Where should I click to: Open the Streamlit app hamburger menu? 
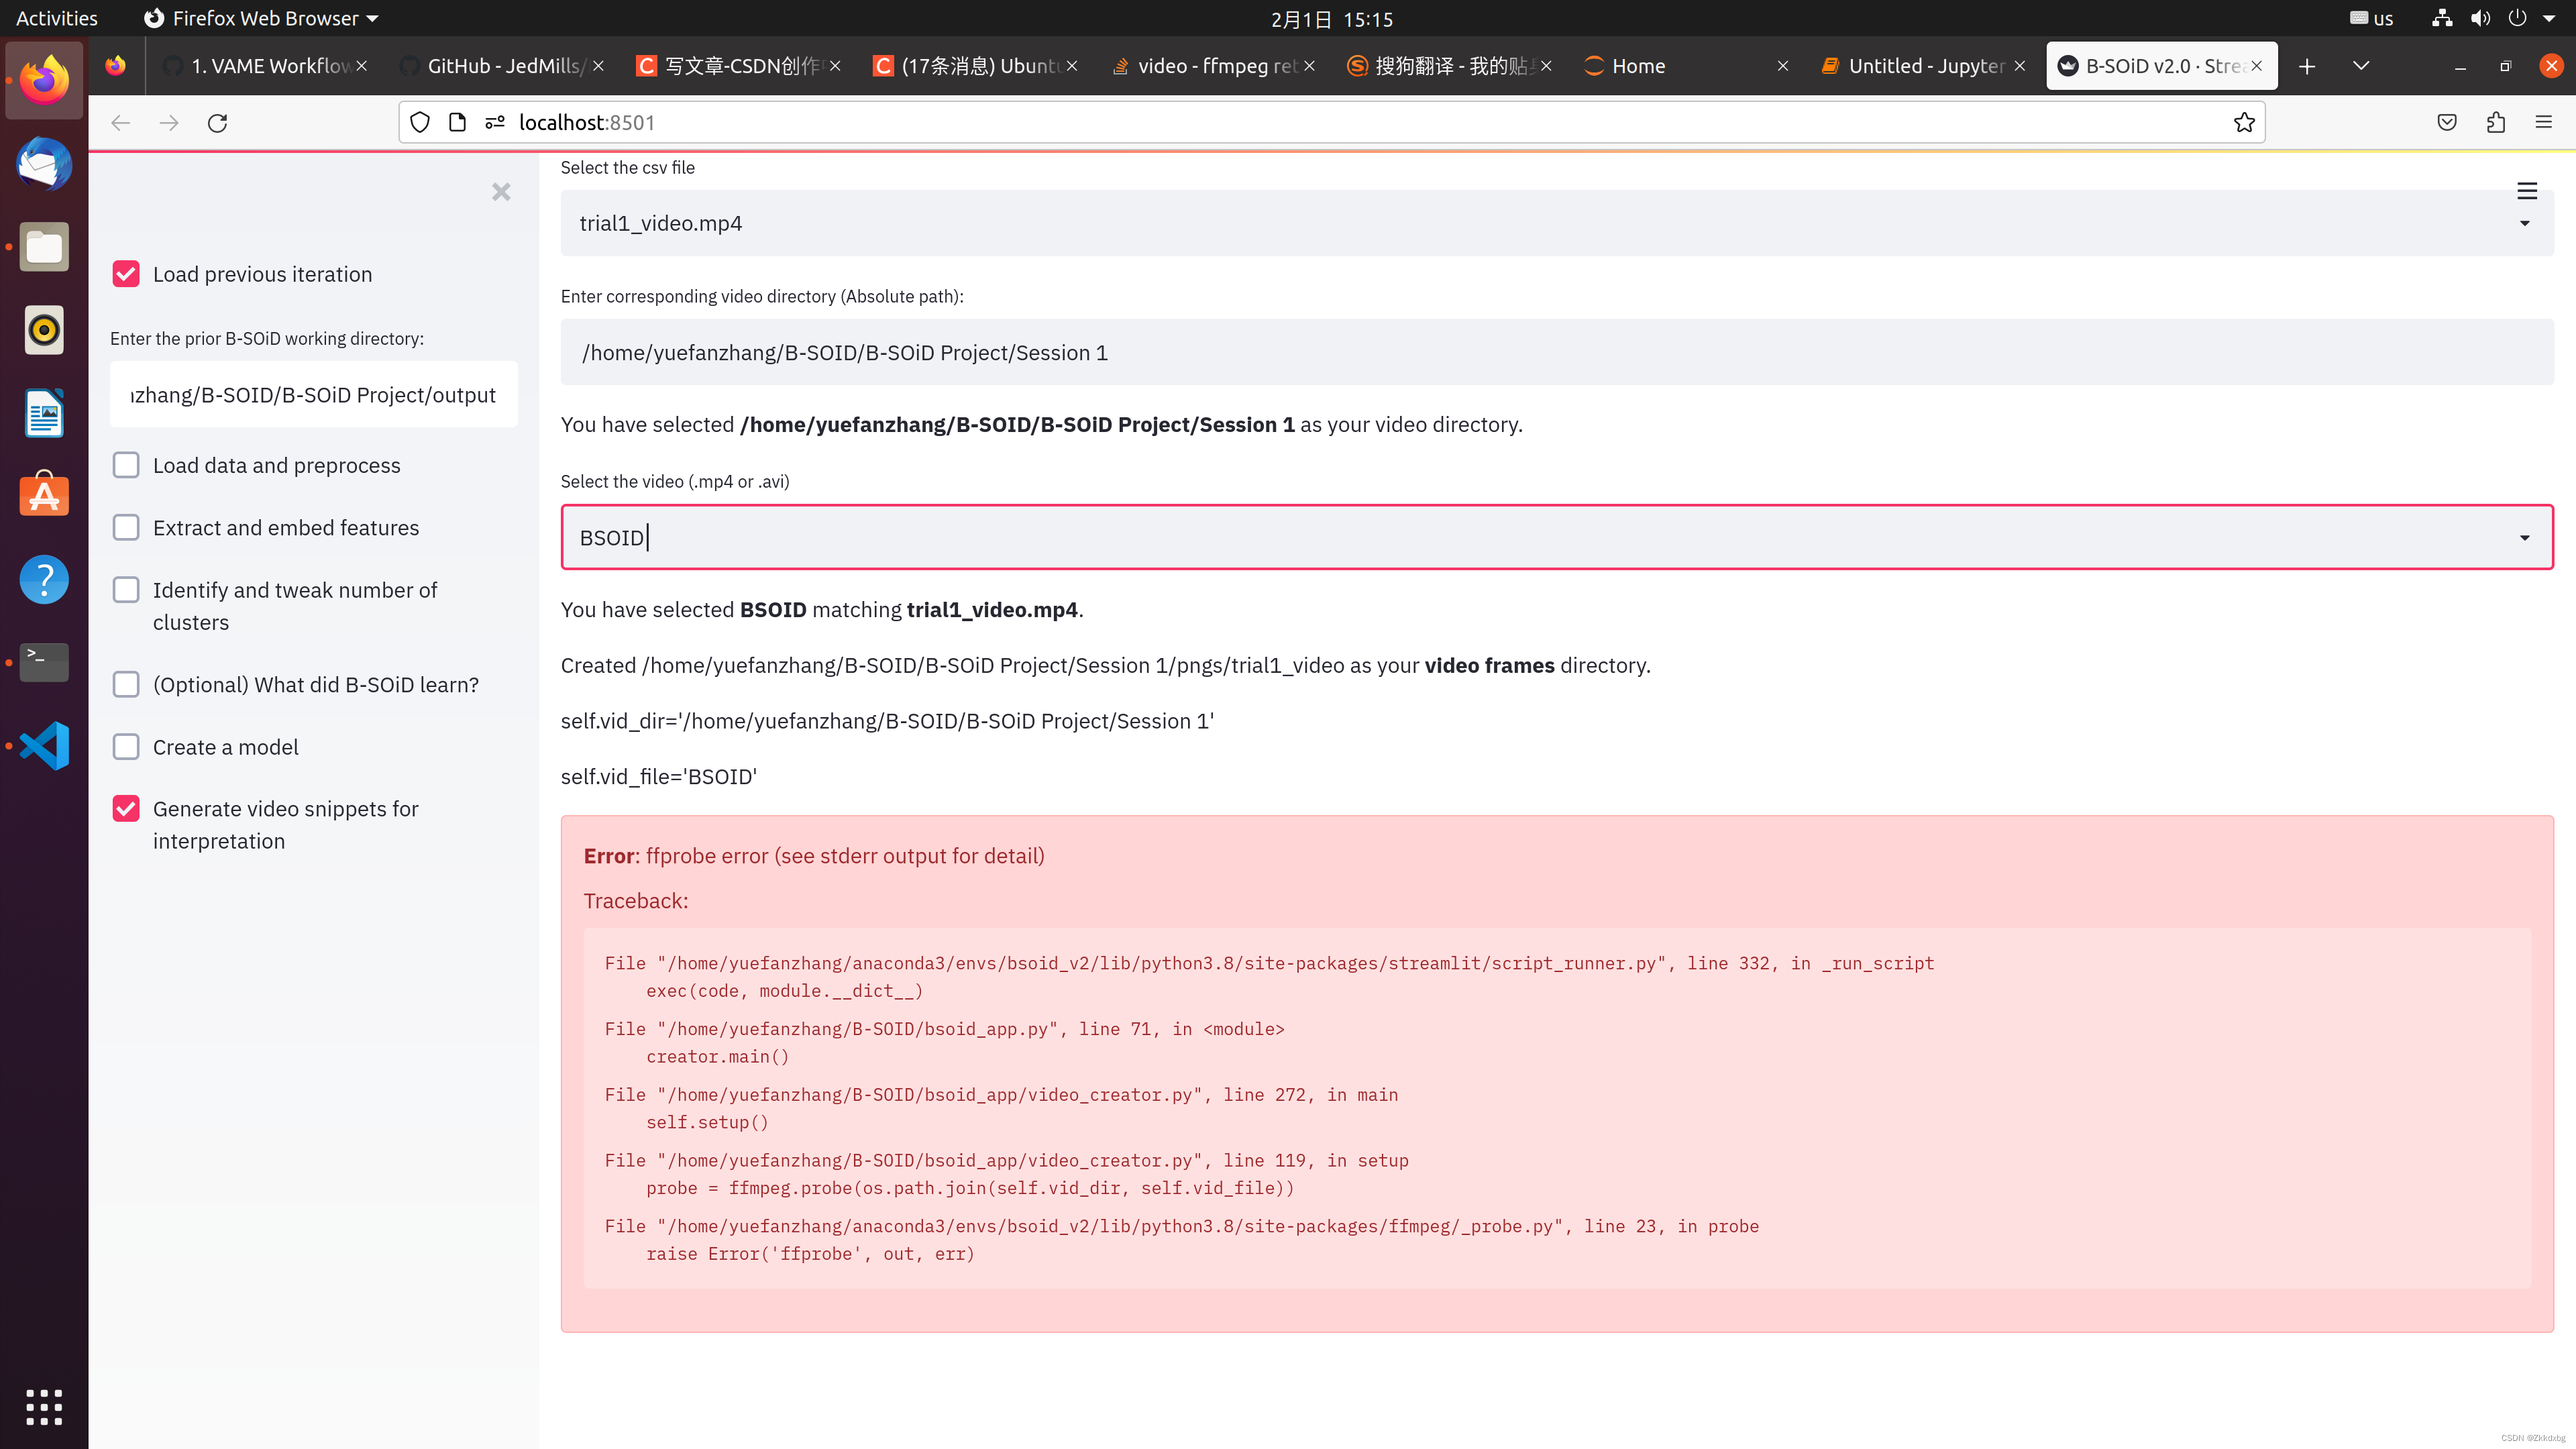pyautogui.click(x=2527, y=191)
